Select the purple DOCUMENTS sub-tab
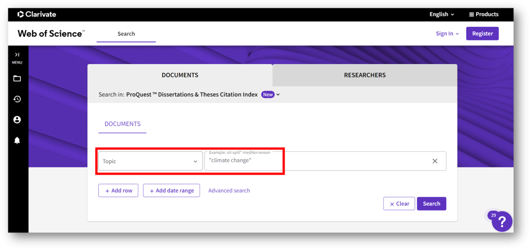 click(x=122, y=124)
